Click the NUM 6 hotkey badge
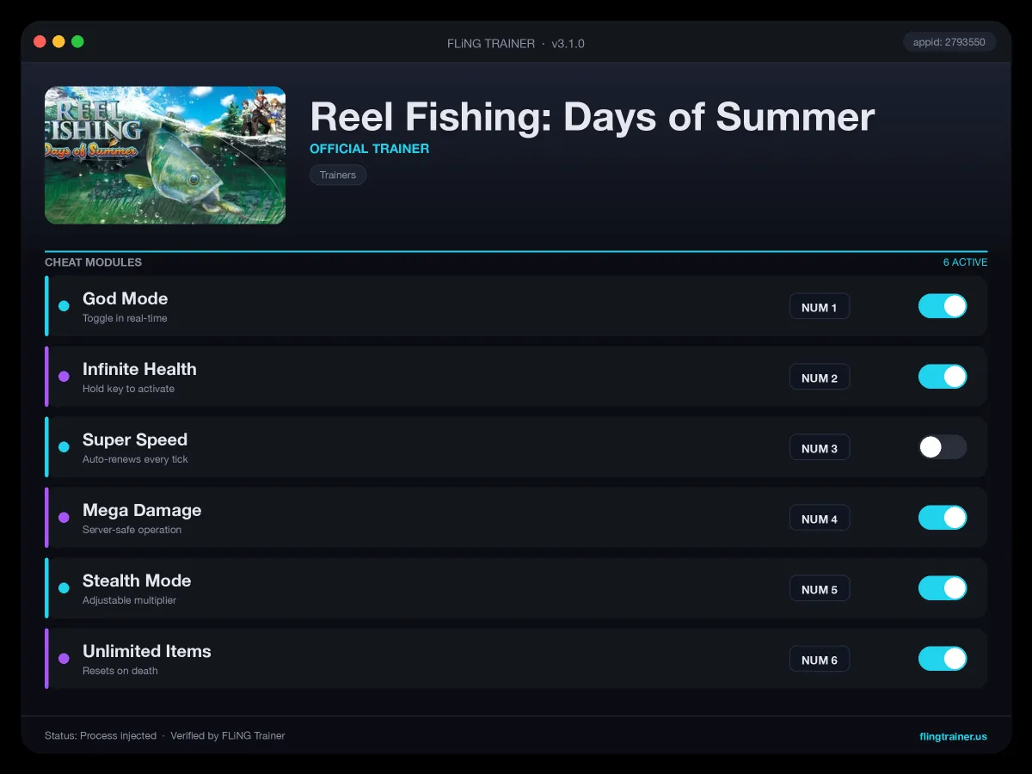This screenshot has height=774, width=1032. point(820,660)
